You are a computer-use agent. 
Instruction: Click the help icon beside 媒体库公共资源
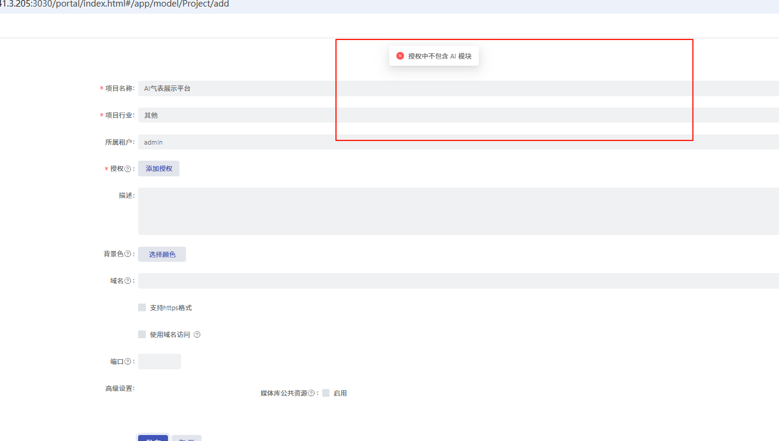[311, 393]
